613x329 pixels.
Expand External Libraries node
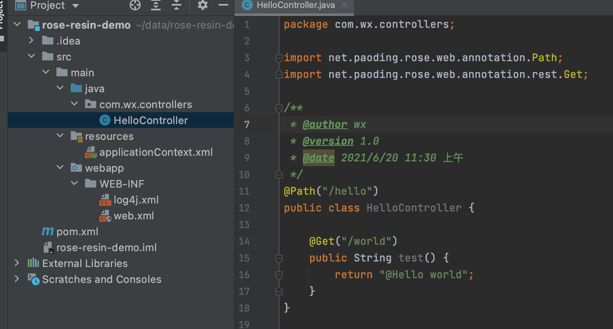tap(17, 263)
